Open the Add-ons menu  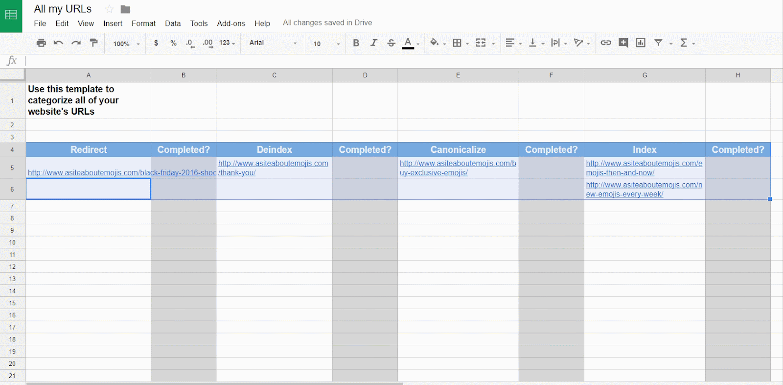[x=231, y=24]
